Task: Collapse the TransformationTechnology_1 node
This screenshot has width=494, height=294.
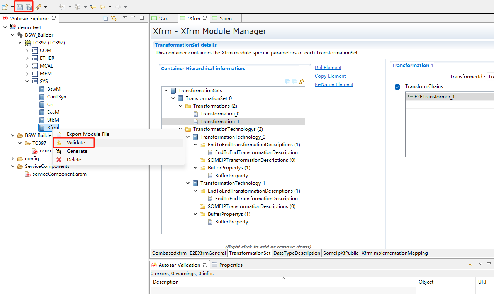Action: pos(188,183)
